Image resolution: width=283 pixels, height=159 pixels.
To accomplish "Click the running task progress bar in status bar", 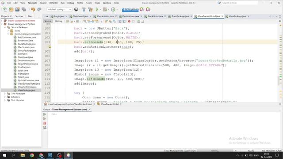I will 215,151.
